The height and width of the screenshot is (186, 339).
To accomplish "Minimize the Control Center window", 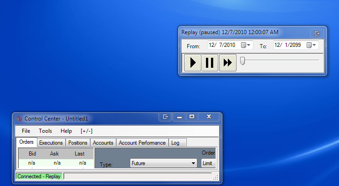I will pyautogui.click(x=179, y=117).
